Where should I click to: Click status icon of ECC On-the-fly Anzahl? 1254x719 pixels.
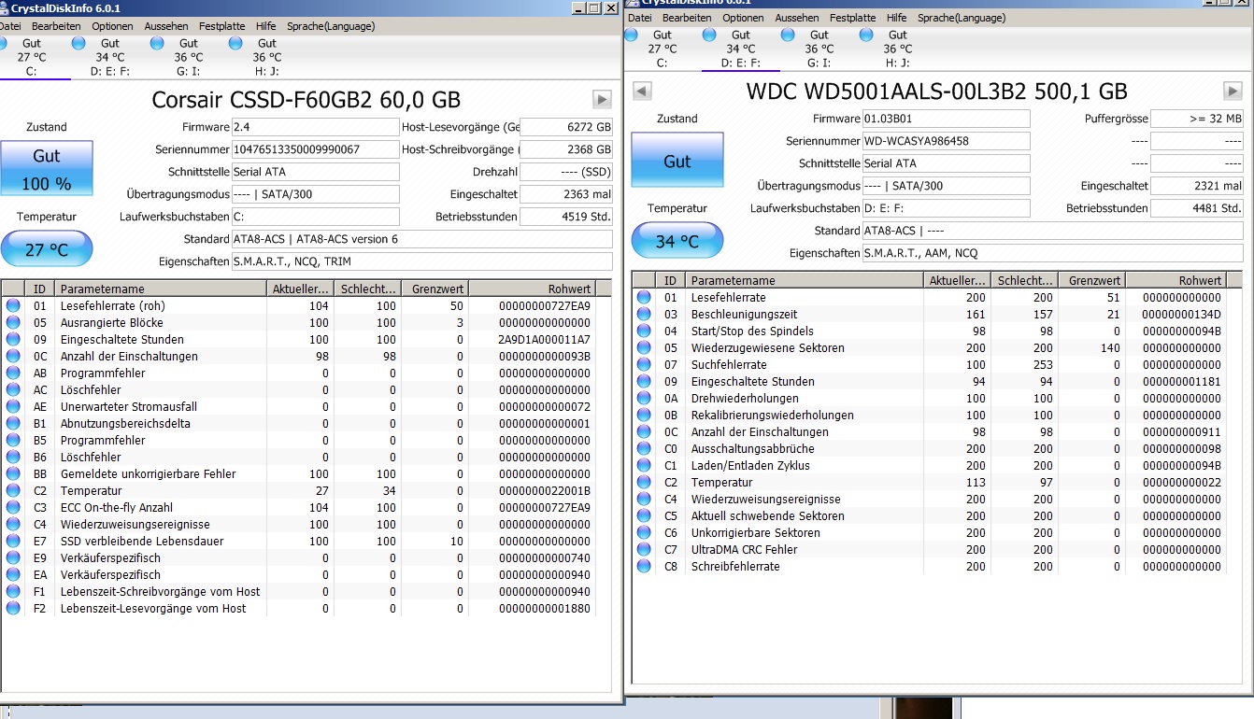pyautogui.click(x=13, y=507)
